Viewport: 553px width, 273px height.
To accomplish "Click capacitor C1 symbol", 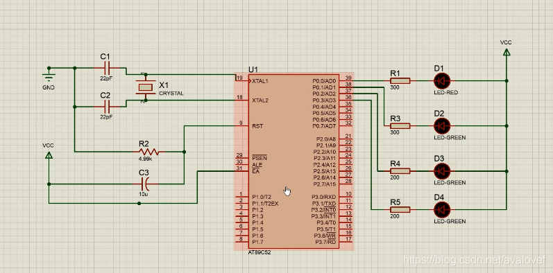I will pyautogui.click(x=108, y=68).
